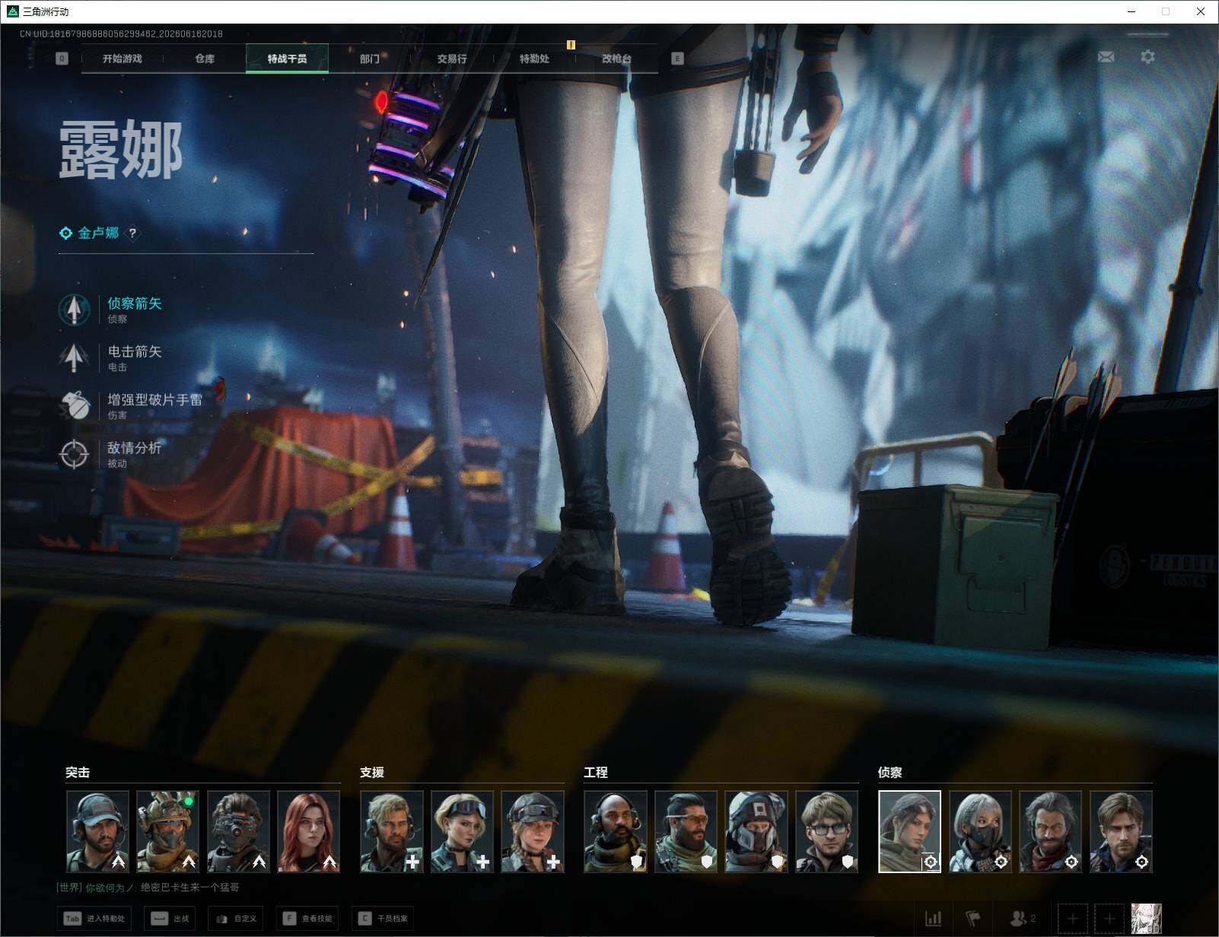Select the bald bearded 工程 operator
Screen dimensions: 1219x937
coord(616,831)
